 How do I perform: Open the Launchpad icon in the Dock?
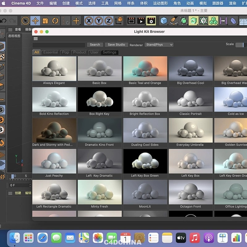[28, 238]
